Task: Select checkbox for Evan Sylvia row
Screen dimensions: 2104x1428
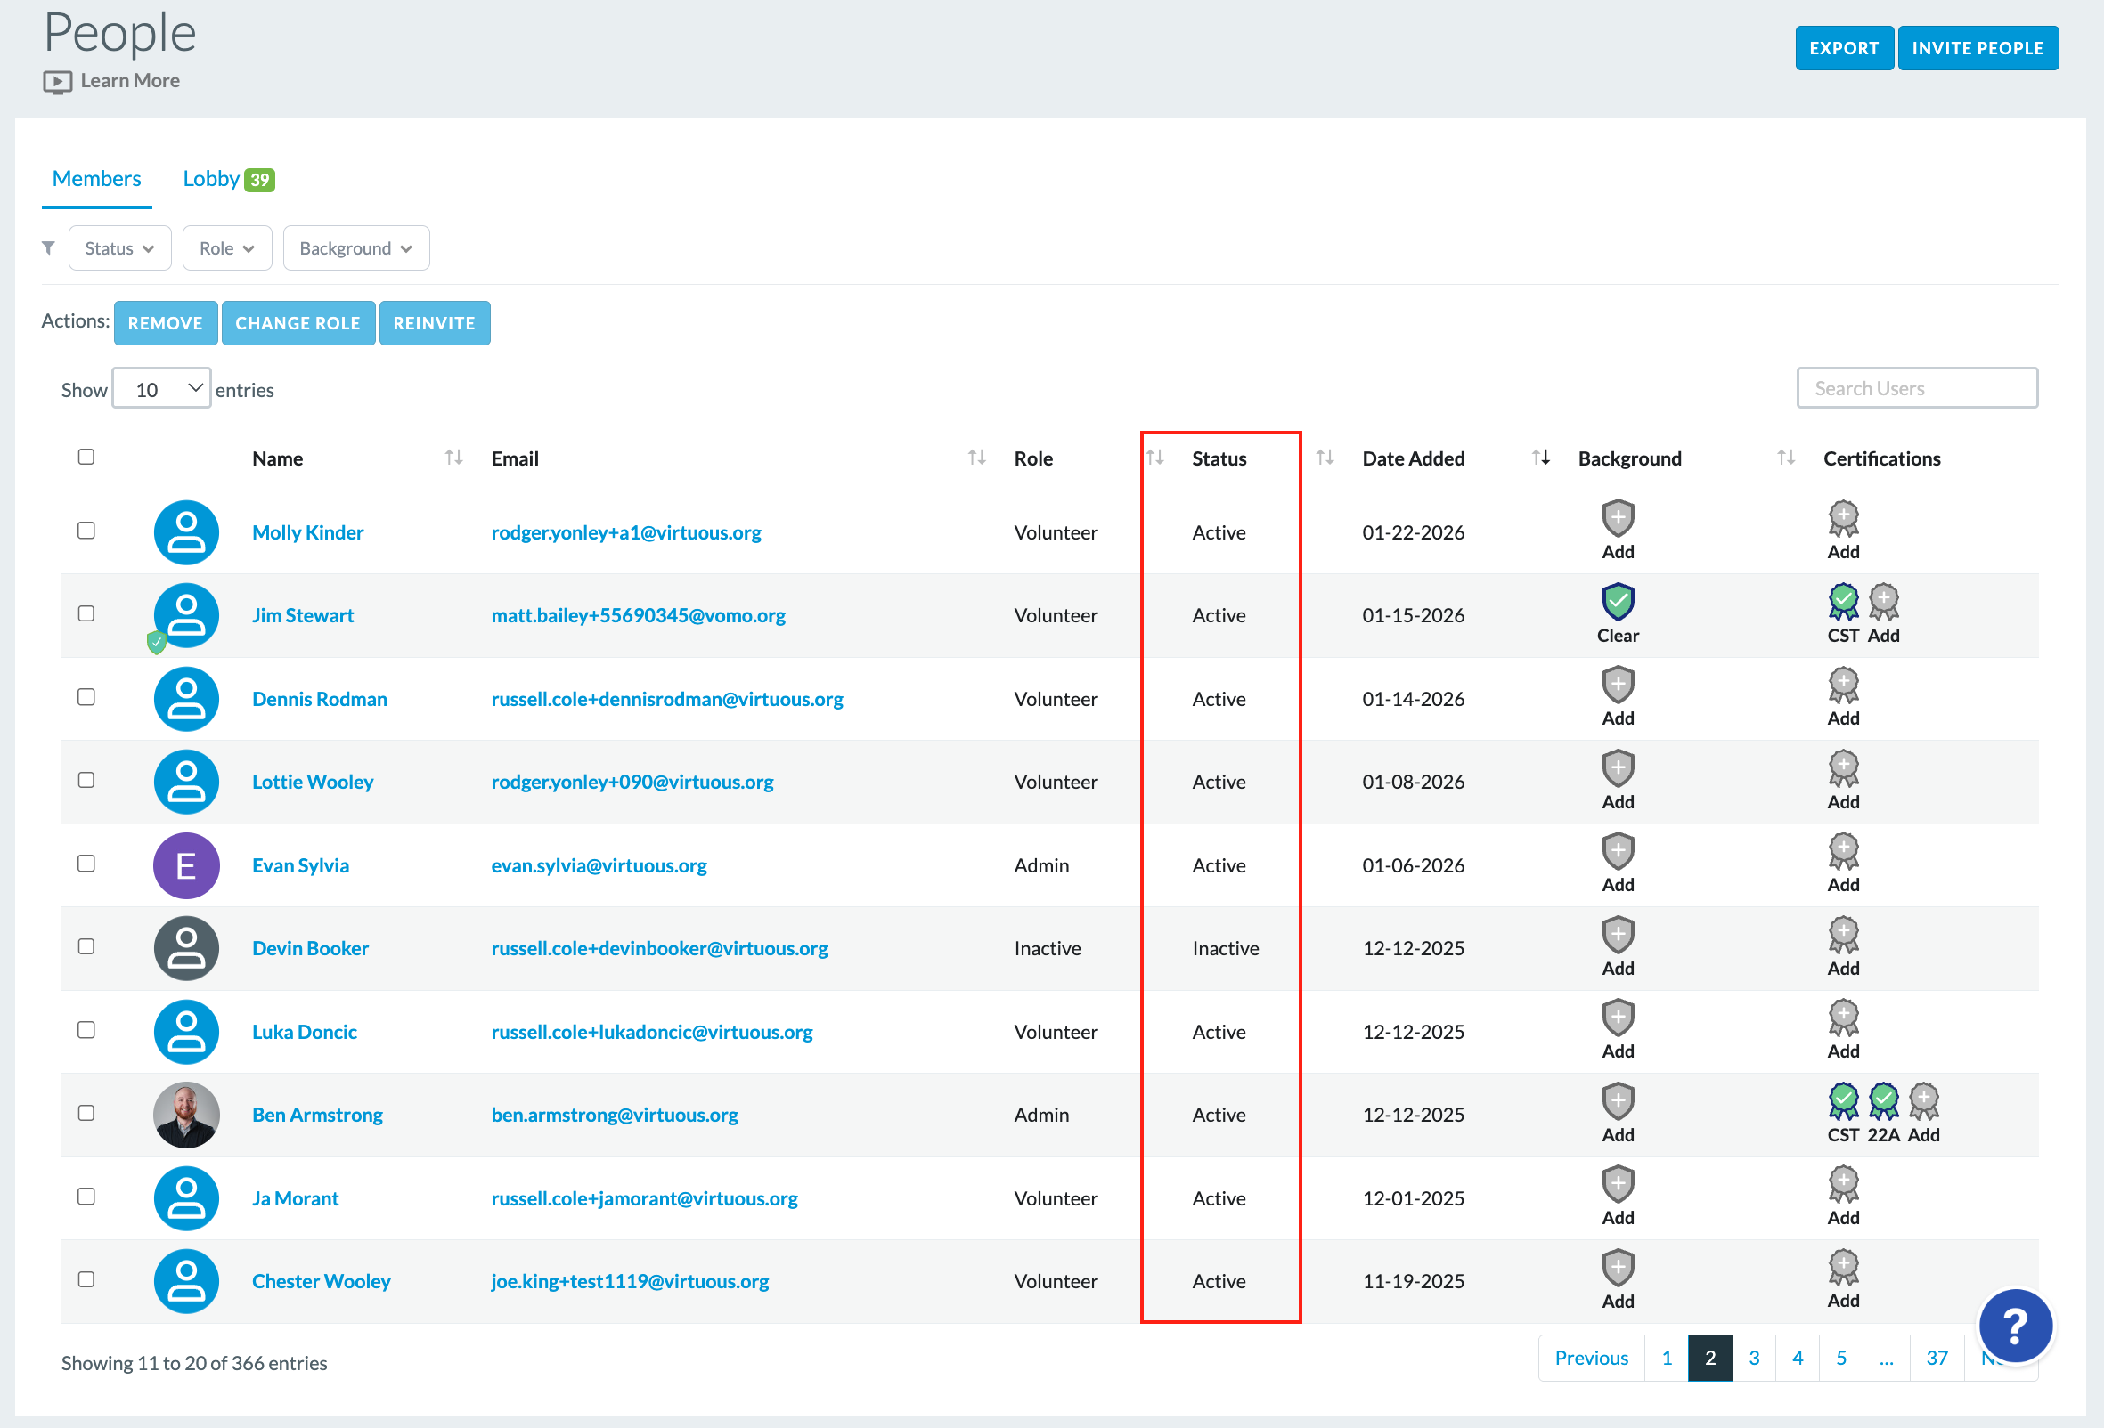Action: pos(86,864)
